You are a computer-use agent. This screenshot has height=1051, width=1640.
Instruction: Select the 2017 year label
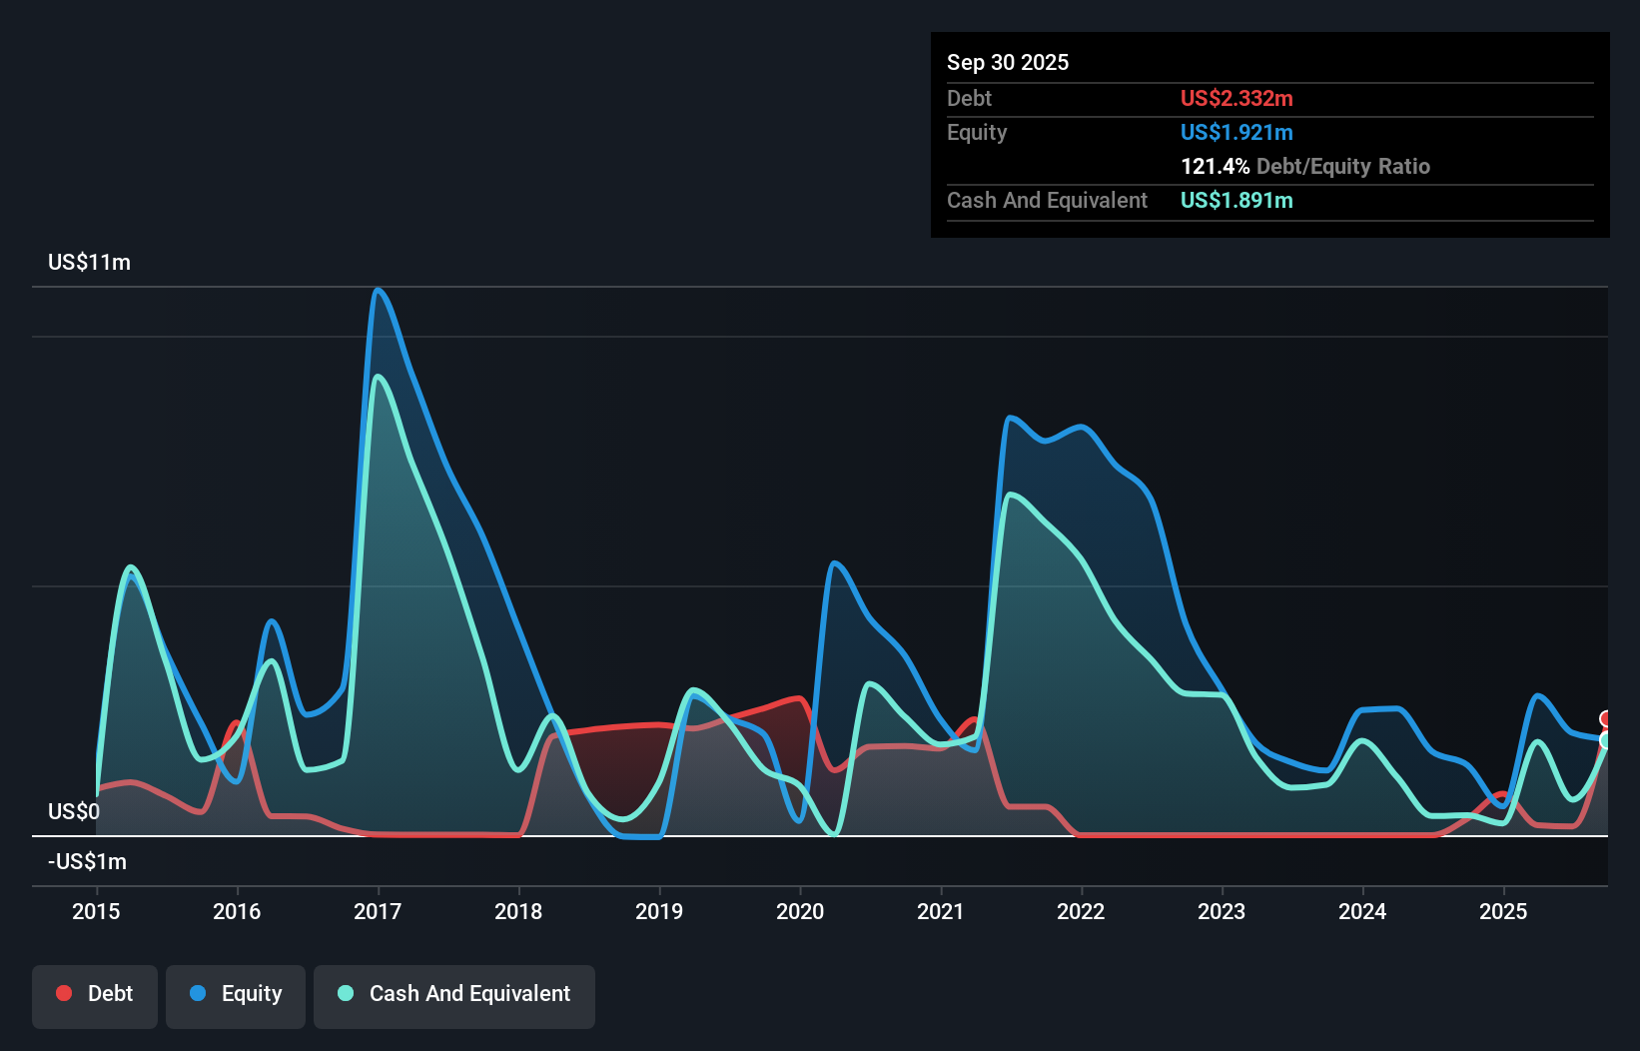(378, 911)
